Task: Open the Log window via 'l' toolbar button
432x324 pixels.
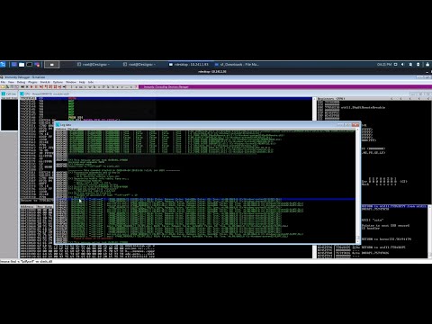Action: point(71,87)
